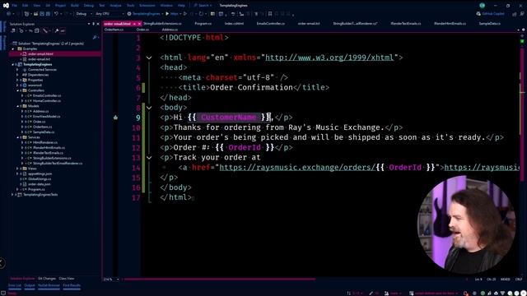Click Collapse All icon in Solution Explorer toolbar

[36, 30]
